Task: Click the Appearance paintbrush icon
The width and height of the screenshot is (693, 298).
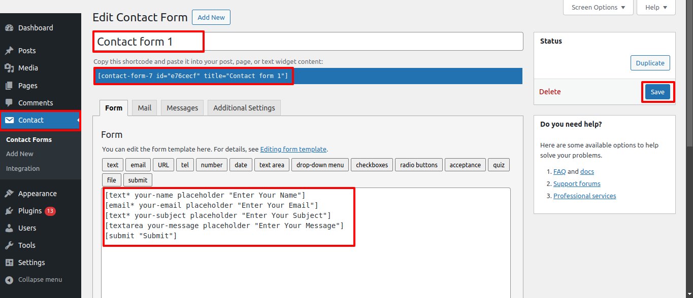Action: [9, 194]
